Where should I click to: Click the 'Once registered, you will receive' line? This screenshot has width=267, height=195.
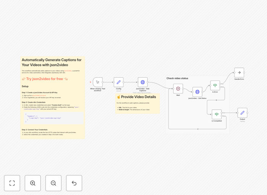tap(42, 98)
